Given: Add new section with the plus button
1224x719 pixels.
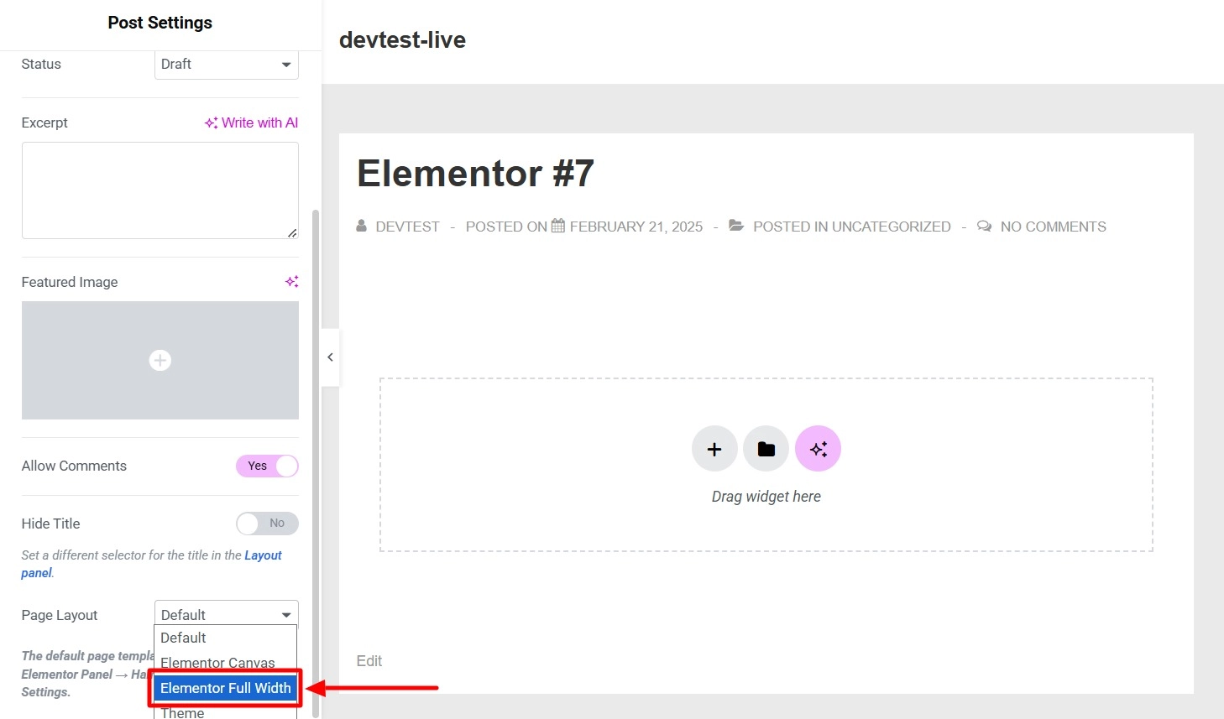Looking at the screenshot, I should pos(714,449).
